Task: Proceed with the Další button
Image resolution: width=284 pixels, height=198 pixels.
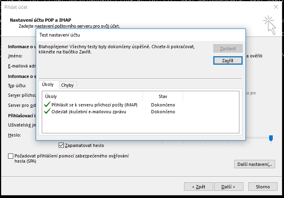Action: coord(227,187)
